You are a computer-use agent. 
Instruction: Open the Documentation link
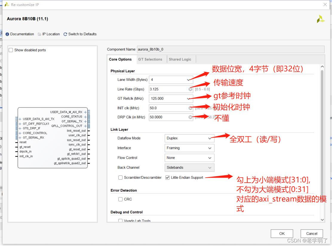click(22, 34)
